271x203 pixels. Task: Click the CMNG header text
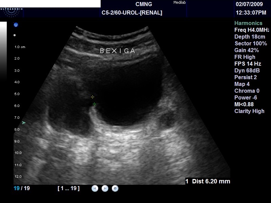click(x=144, y=4)
